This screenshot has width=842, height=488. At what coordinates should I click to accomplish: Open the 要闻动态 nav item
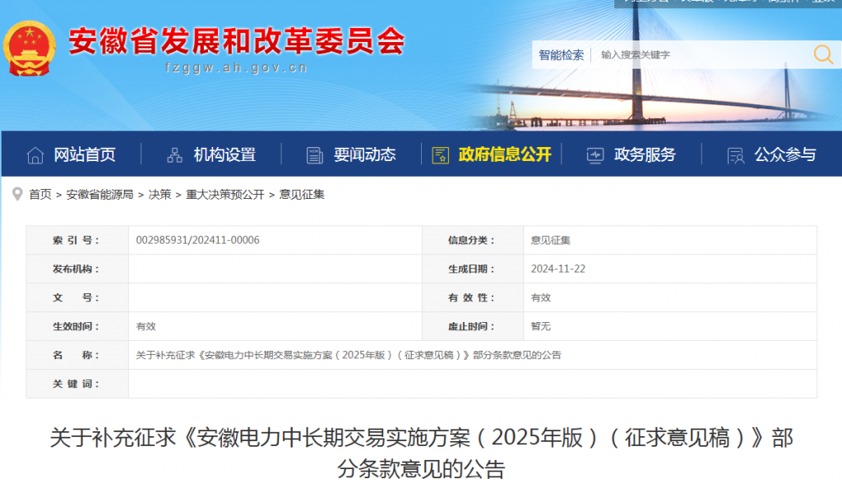point(364,155)
